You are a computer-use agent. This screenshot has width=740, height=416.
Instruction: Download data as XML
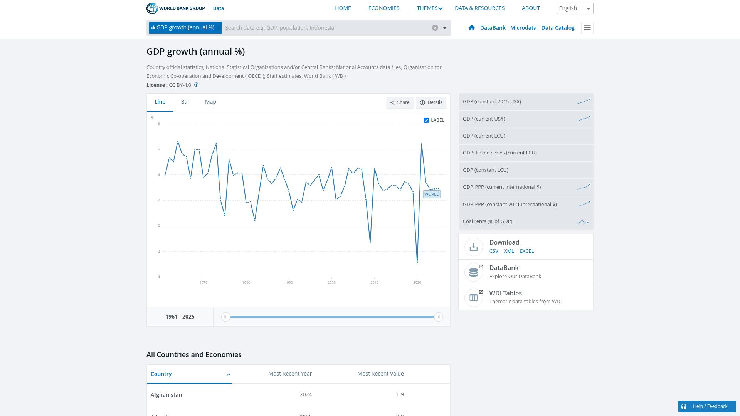pyautogui.click(x=509, y=251)
